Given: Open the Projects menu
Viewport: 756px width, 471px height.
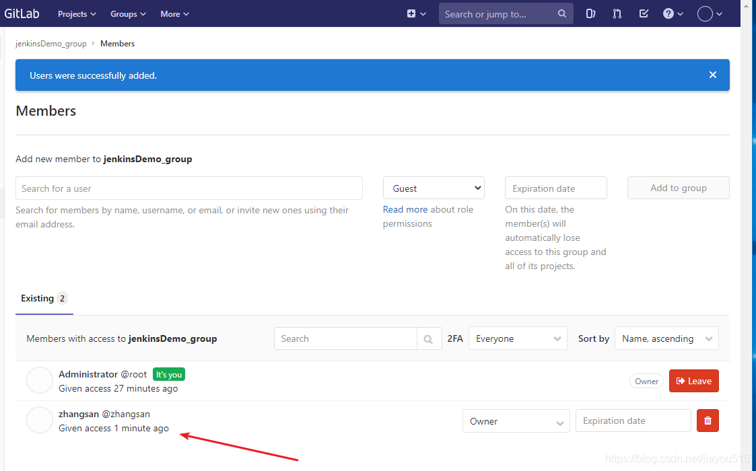Looking at the screenshot, I should click(x=76, y=13).
